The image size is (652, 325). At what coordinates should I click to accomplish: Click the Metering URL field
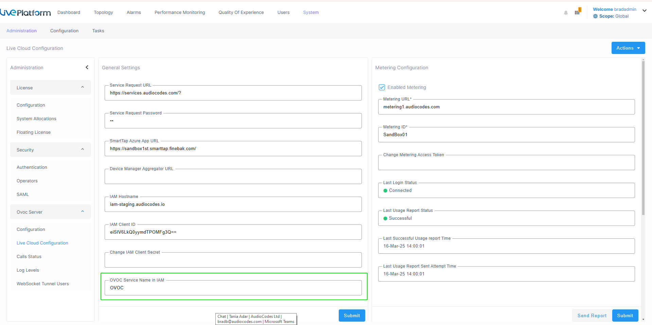[x=506, y=107]
